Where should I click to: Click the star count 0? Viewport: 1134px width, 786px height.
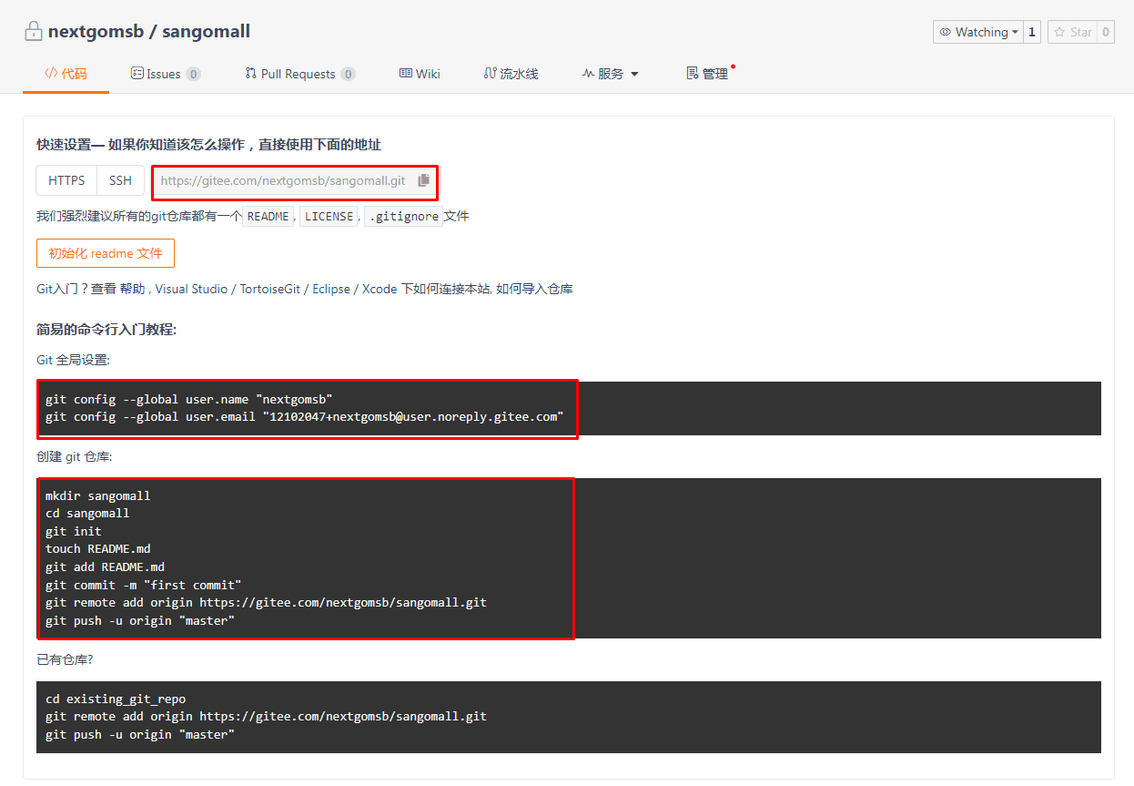[1106, 32]
